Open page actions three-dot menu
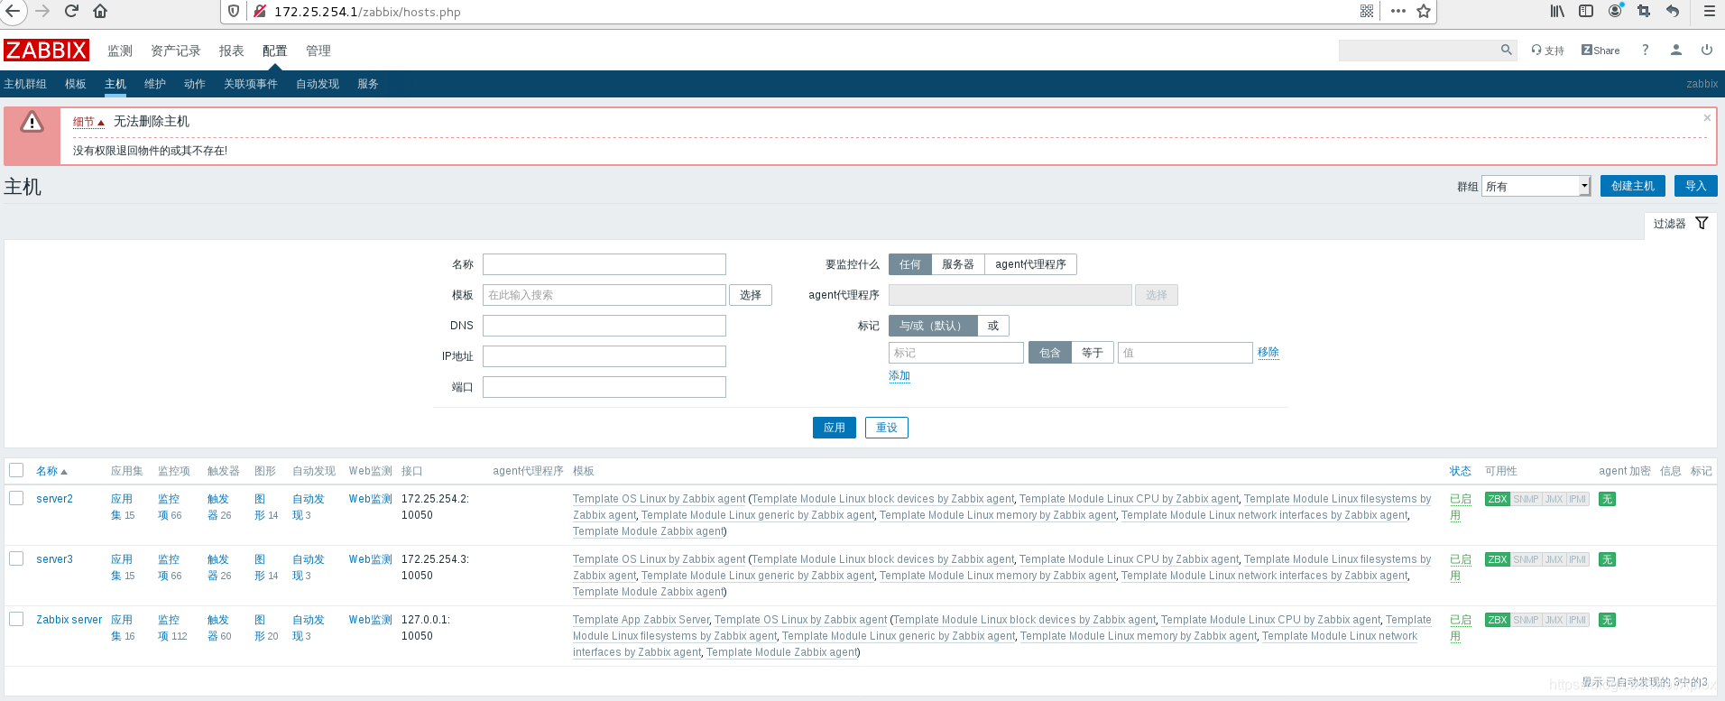This screenshot has width=1725, height=701. tap(1398, 12)
